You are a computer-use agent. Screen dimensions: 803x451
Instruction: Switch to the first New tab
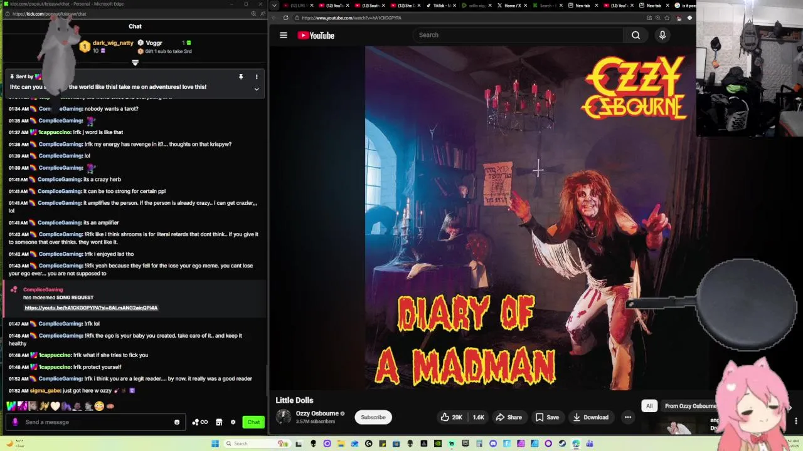click(583, 6)
